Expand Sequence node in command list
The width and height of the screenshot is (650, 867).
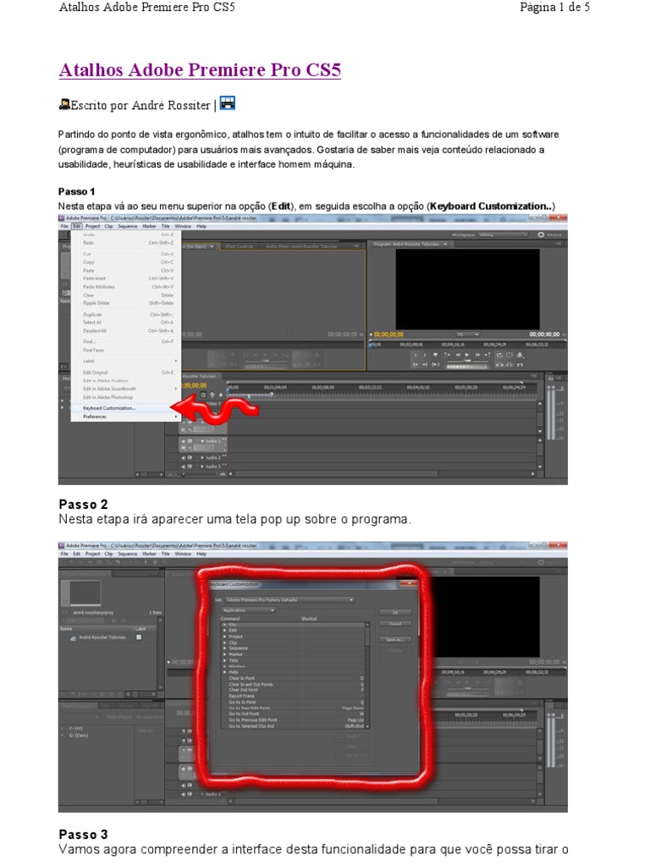point(224,648)
